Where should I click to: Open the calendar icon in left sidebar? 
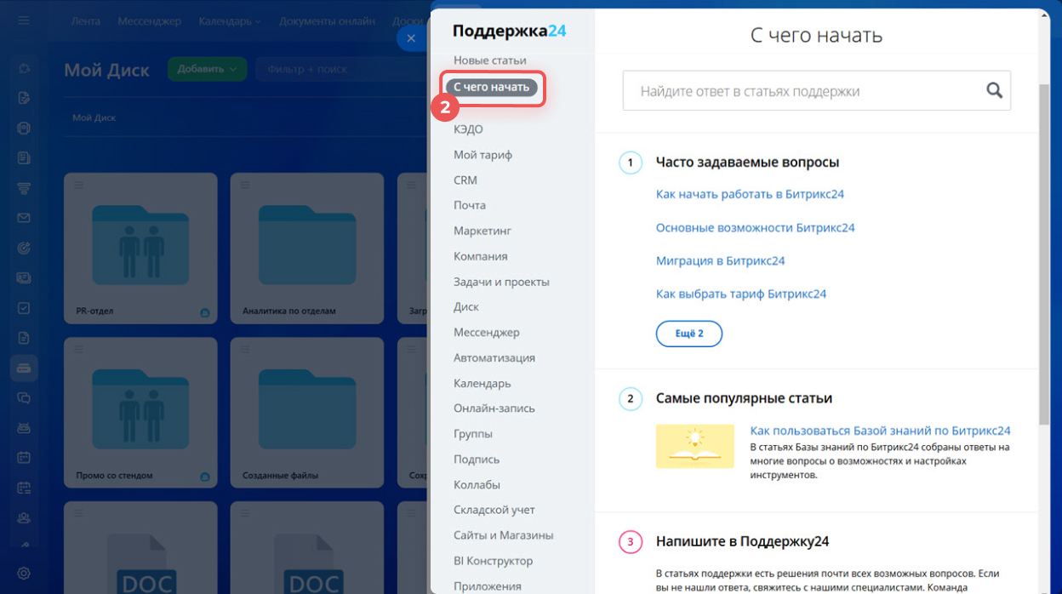(x=24, y=457)
